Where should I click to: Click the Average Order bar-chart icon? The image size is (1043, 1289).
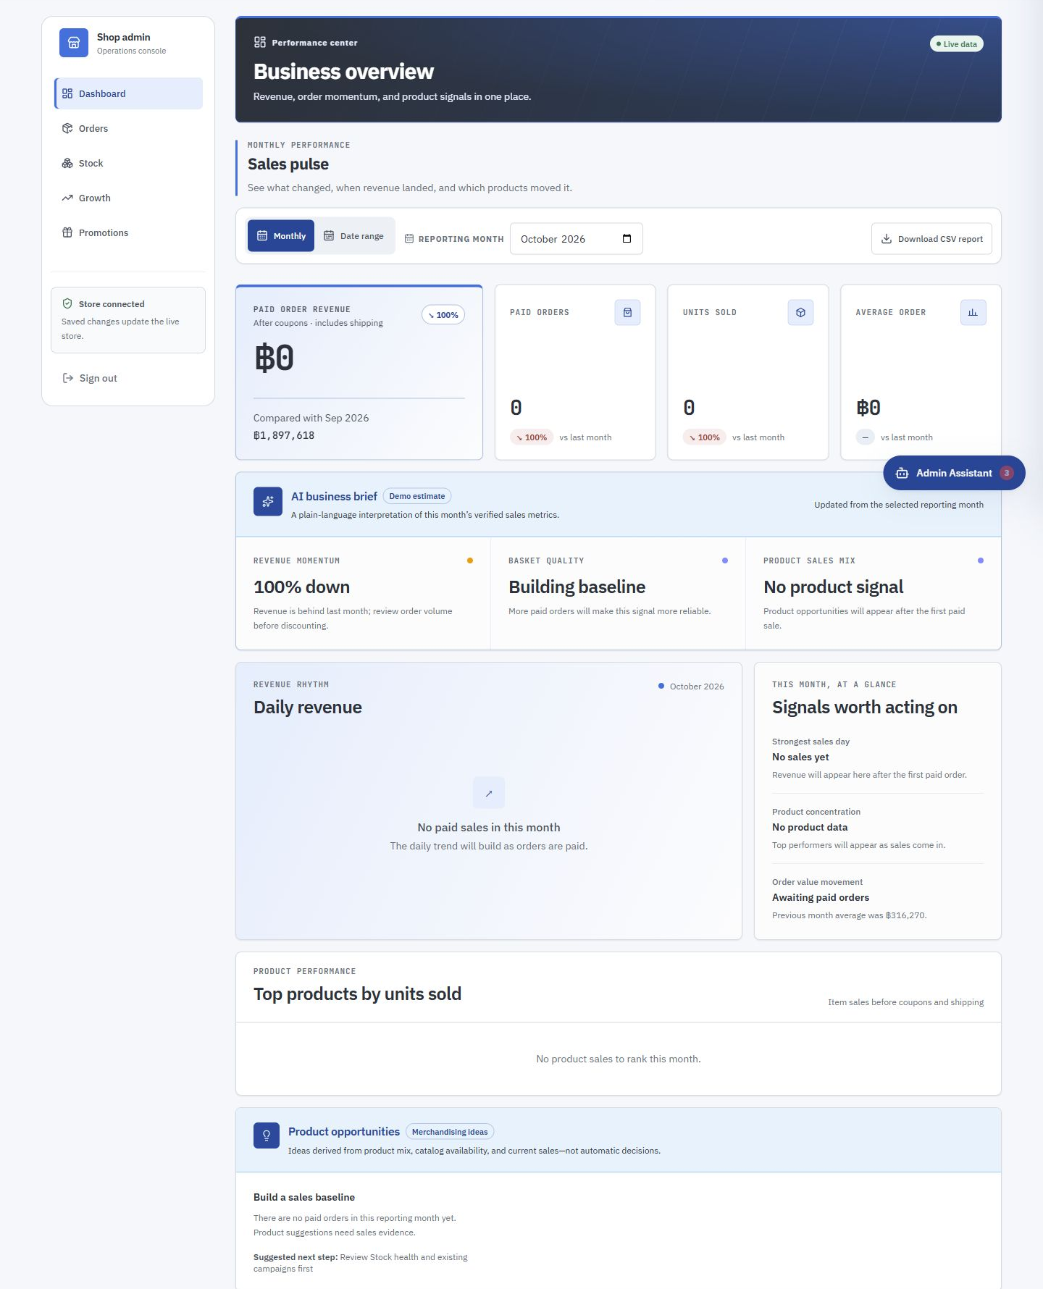point(973,312)
